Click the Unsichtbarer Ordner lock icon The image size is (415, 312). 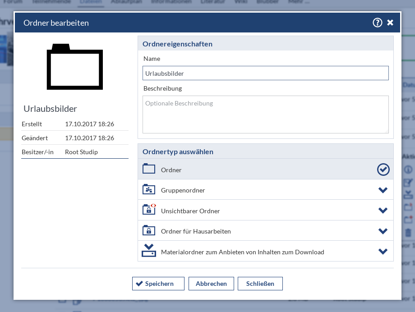149,210
